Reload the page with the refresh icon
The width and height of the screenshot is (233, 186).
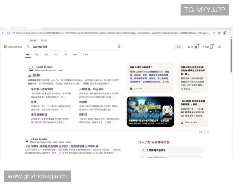9,33
